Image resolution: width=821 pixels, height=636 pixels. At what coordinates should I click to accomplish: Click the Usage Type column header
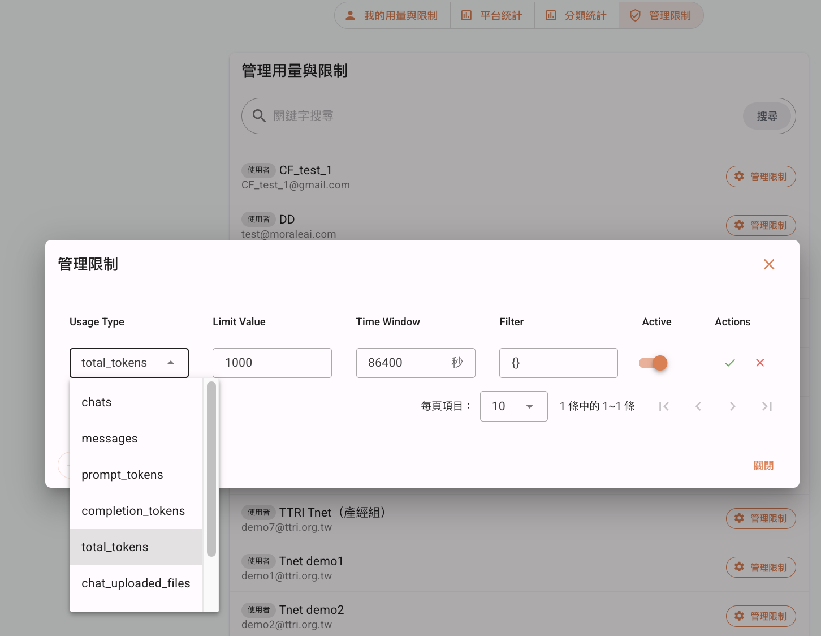point(97,322)
